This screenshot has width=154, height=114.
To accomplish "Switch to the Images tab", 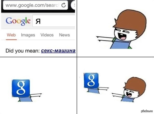I will coord(28,35).
